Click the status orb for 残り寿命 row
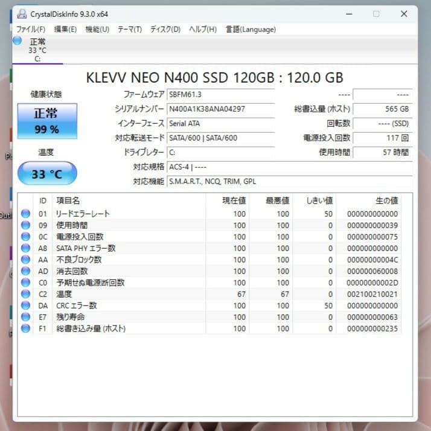 point(25,317)
